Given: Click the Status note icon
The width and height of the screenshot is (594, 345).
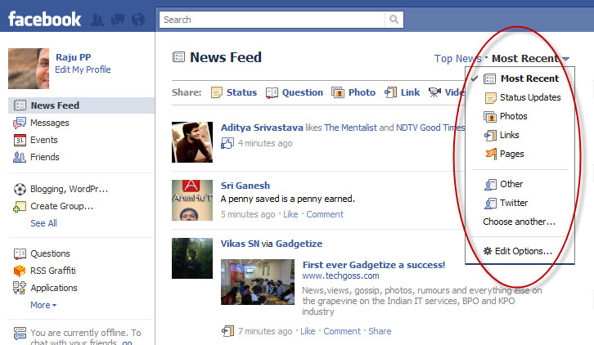Looking at the screenshot, I should click(217, 92).
